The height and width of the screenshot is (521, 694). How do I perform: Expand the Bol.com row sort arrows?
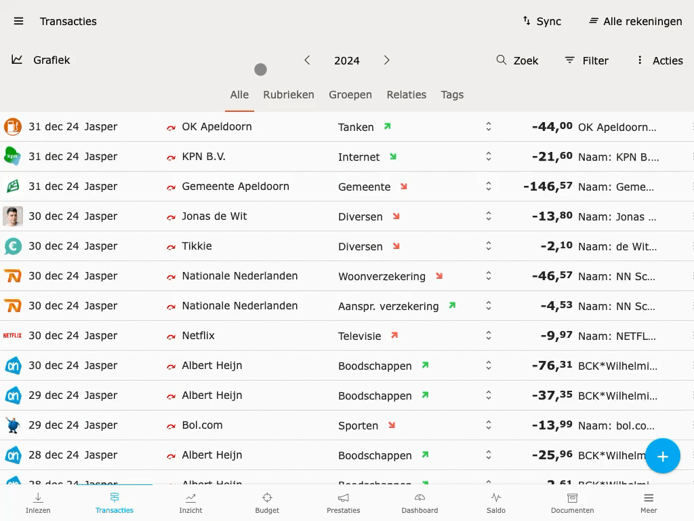488,425
